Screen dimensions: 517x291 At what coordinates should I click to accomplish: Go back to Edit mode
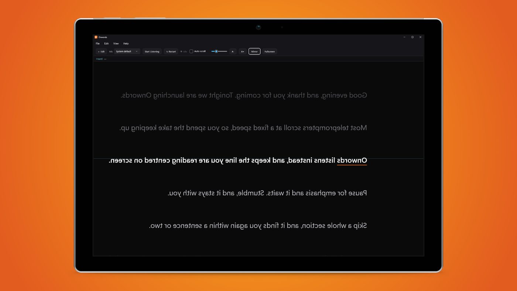(x=101, y=51)
